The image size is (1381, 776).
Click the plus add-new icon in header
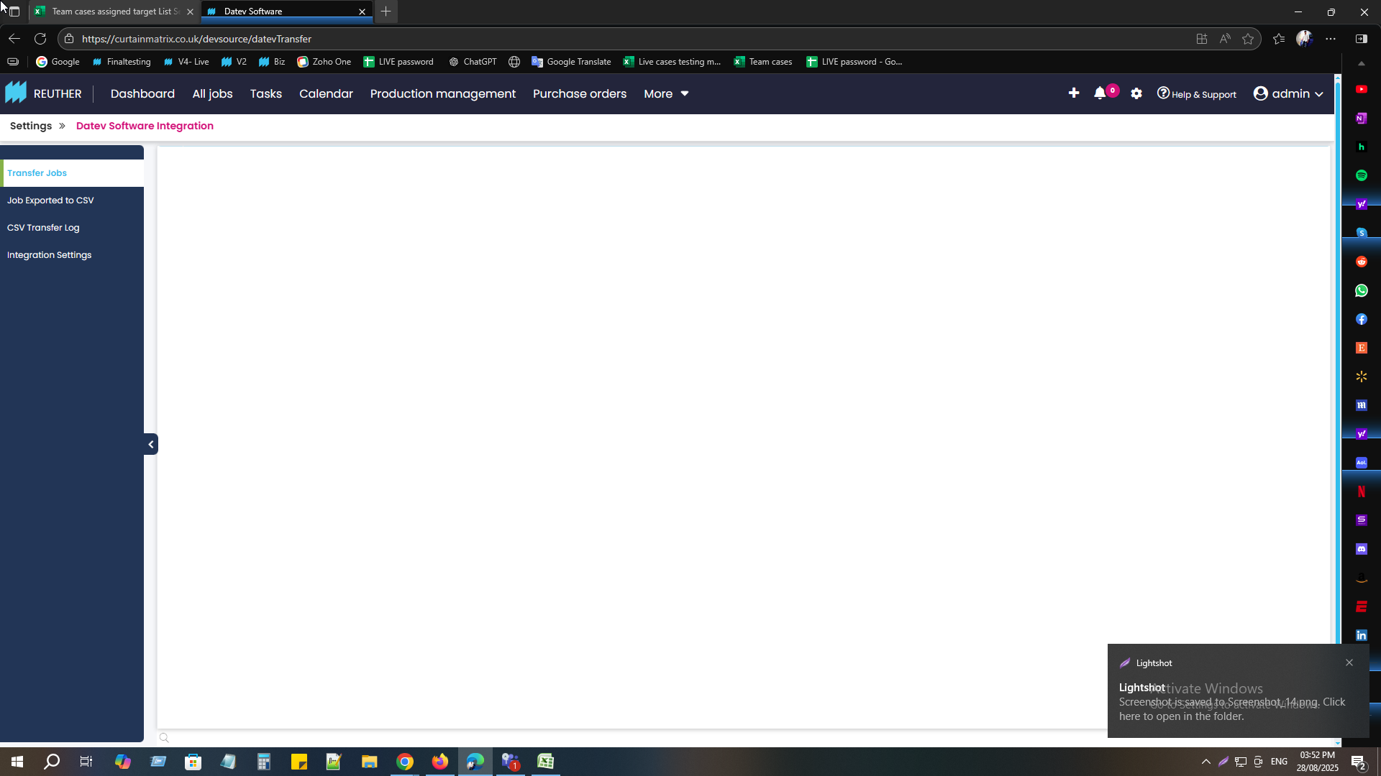coord(1073,93)
